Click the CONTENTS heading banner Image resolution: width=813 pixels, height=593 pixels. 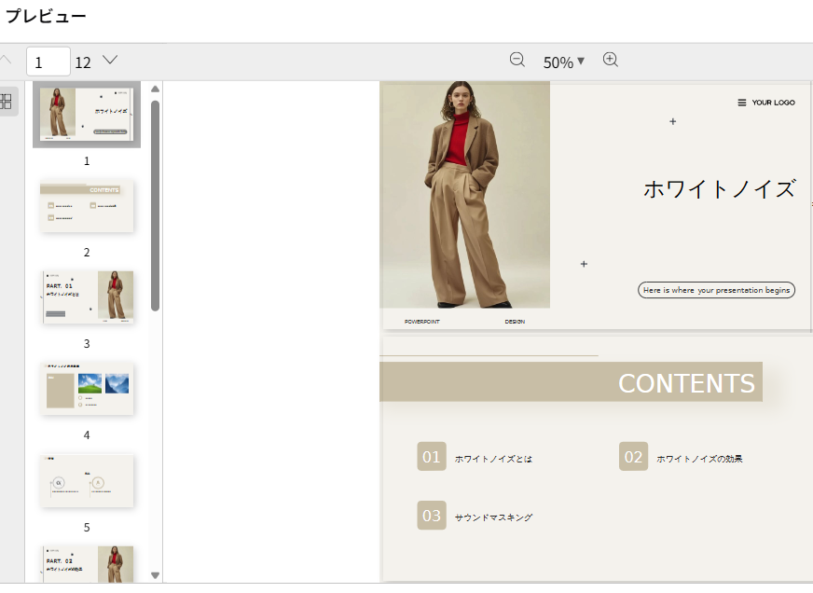click(571, 382)
